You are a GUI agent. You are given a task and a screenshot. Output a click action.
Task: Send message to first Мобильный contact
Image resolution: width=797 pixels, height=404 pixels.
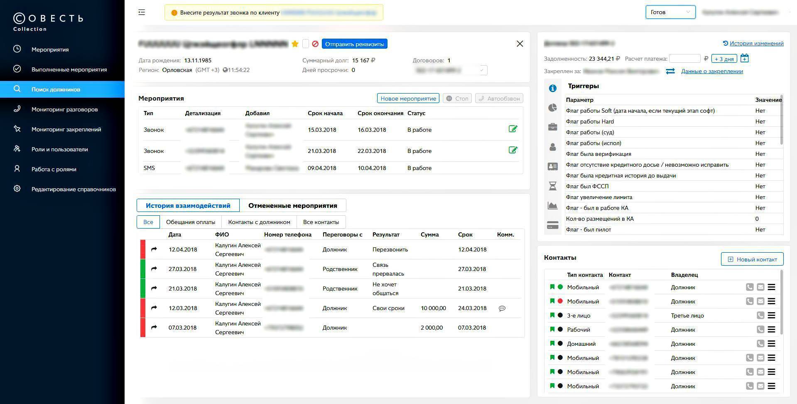[x=760, y=287]
